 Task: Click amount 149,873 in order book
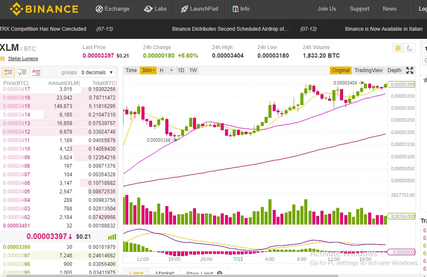tap(63, 106)
